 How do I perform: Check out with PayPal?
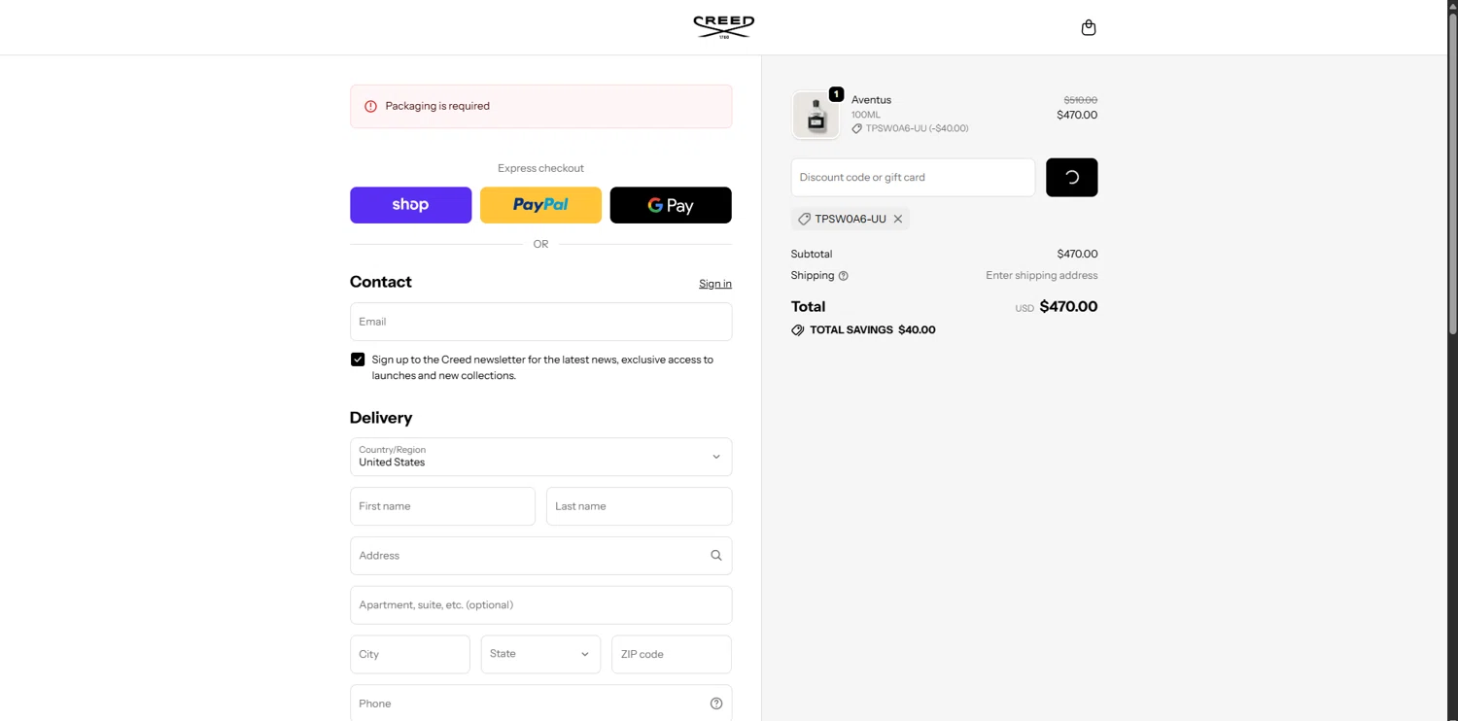pos(540,205)
